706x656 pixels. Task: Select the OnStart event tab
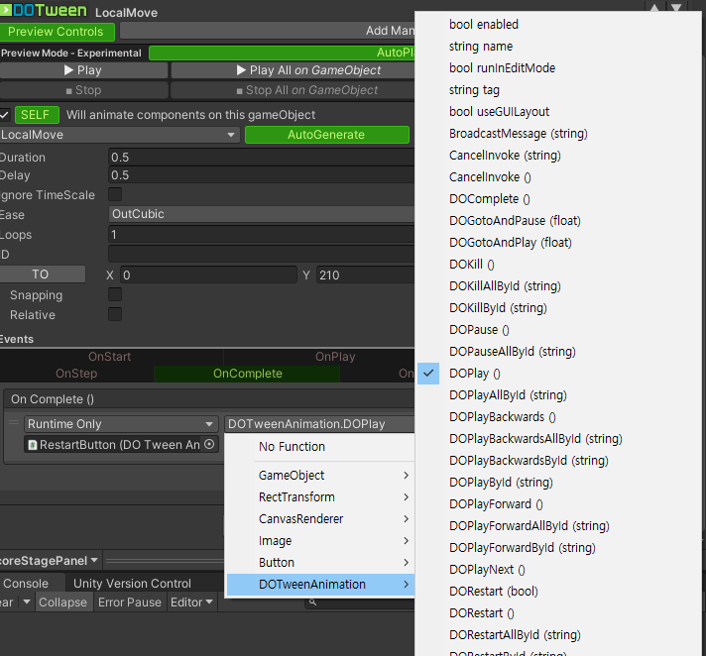[110, 357]
